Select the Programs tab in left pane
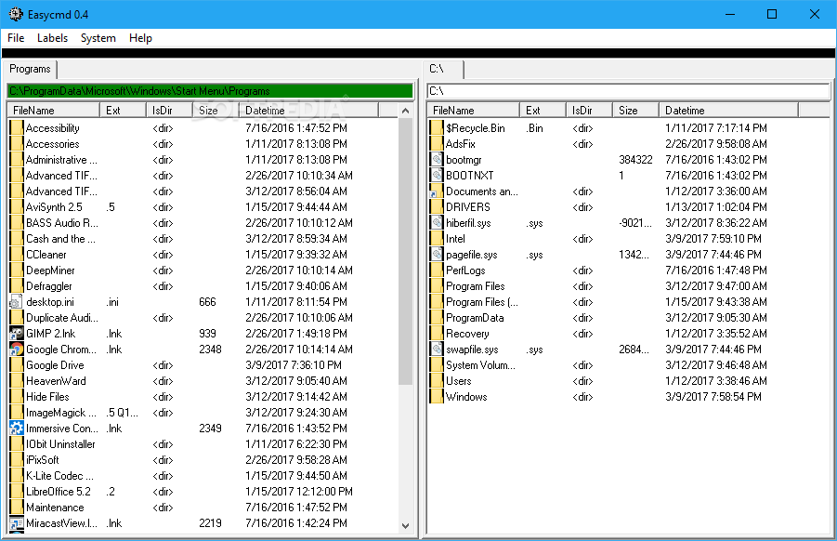This screenshot has width=837, height=541. click(30, 69)
